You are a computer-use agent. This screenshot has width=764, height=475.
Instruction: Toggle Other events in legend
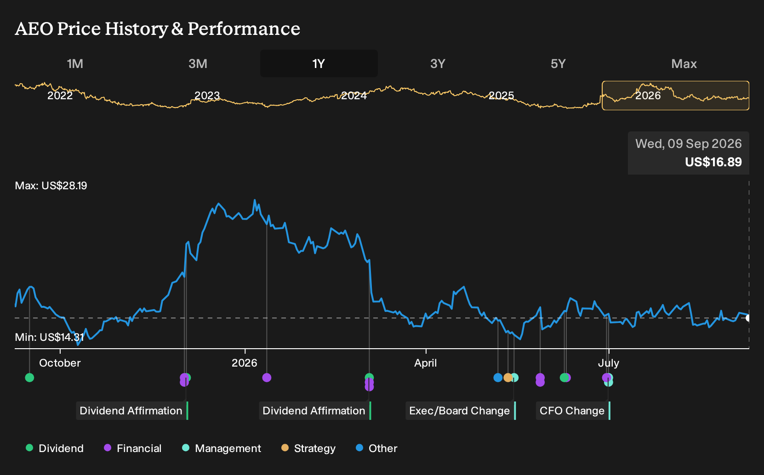[376, 448]
